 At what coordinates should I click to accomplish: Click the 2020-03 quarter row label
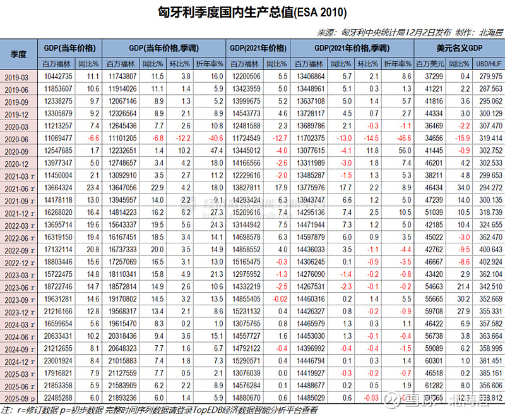point(16,127)
